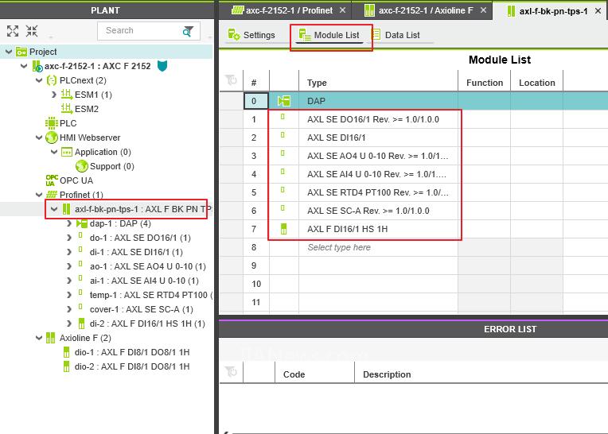The height and width of the screenshot is (434, 608).
Task: Collapse the axc-f-2152-1 controller node
Action: [x=24, y=66]
